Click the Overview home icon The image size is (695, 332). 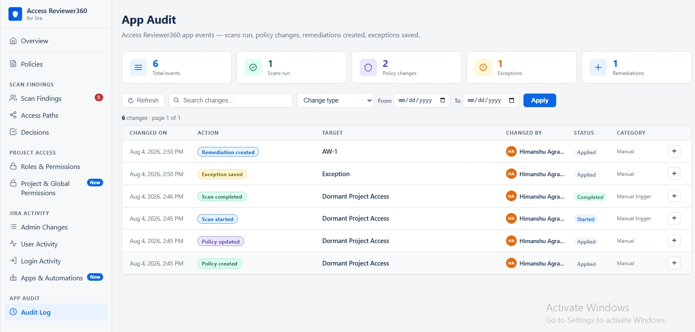[13, 41]
